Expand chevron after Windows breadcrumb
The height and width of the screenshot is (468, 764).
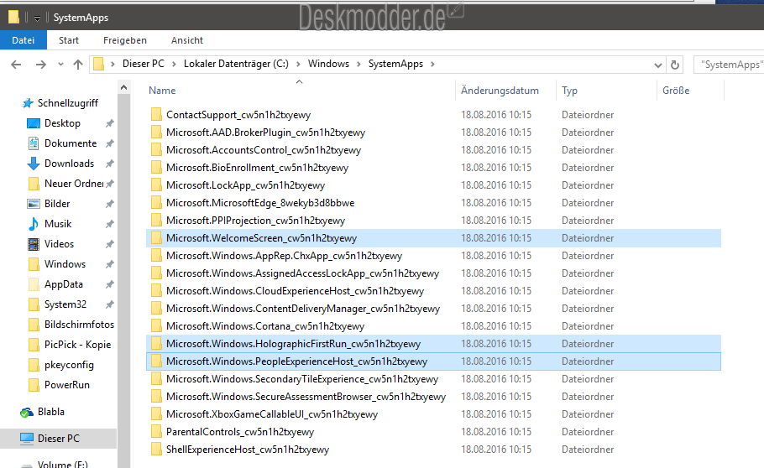pos(358,65)
